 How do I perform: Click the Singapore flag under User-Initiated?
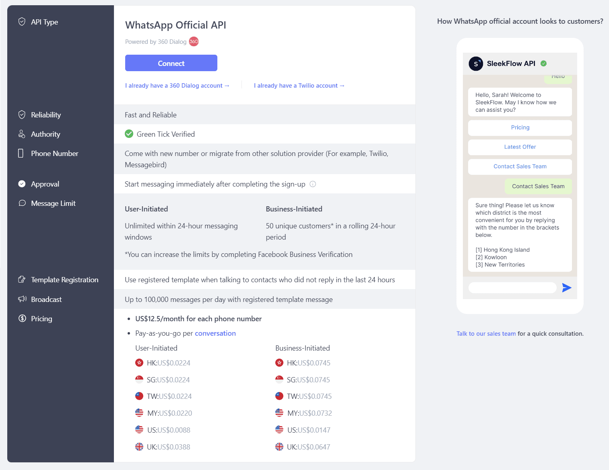pos(139,380)
